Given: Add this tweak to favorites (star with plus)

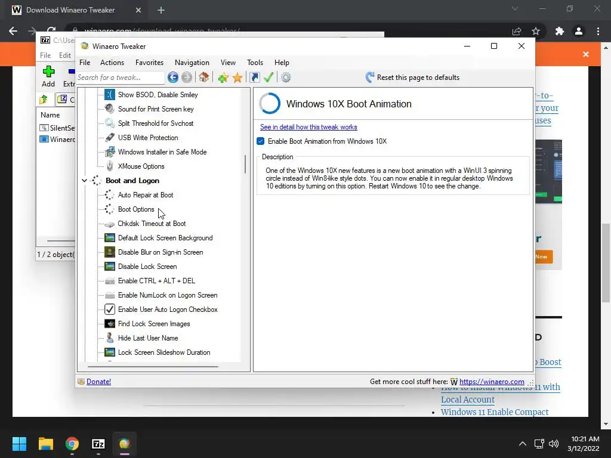Looking at the screenshot, I should [223, 78].
